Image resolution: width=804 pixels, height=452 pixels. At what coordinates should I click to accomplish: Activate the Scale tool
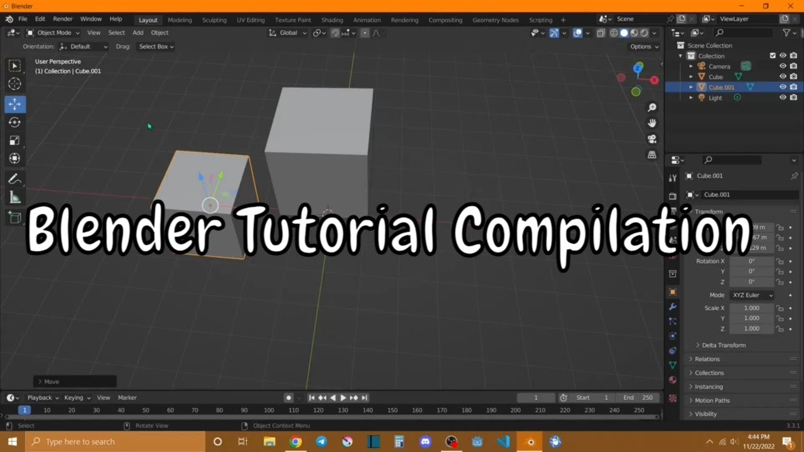click(x=15, y=141)
